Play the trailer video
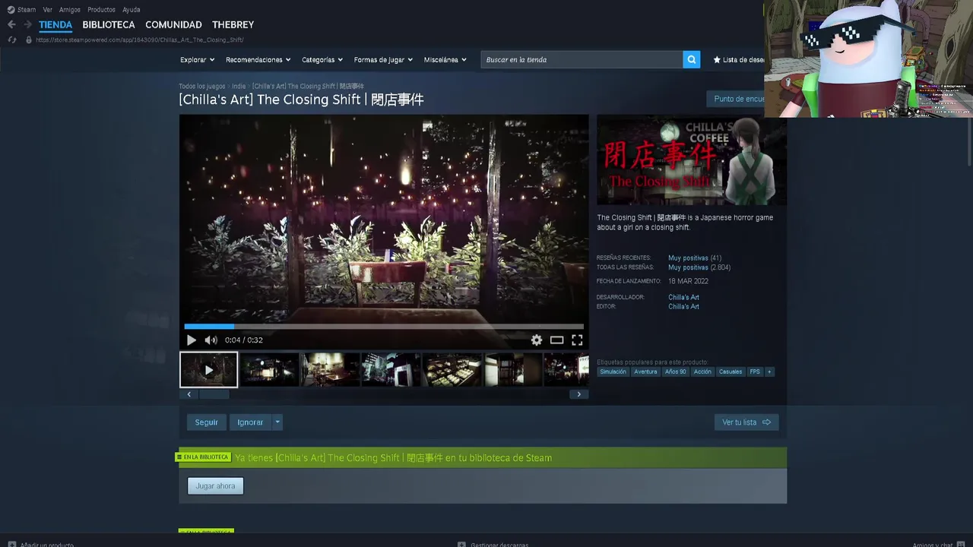Image resolution: width=973 pixels, height=547 pixels. (x=192, y=340)
